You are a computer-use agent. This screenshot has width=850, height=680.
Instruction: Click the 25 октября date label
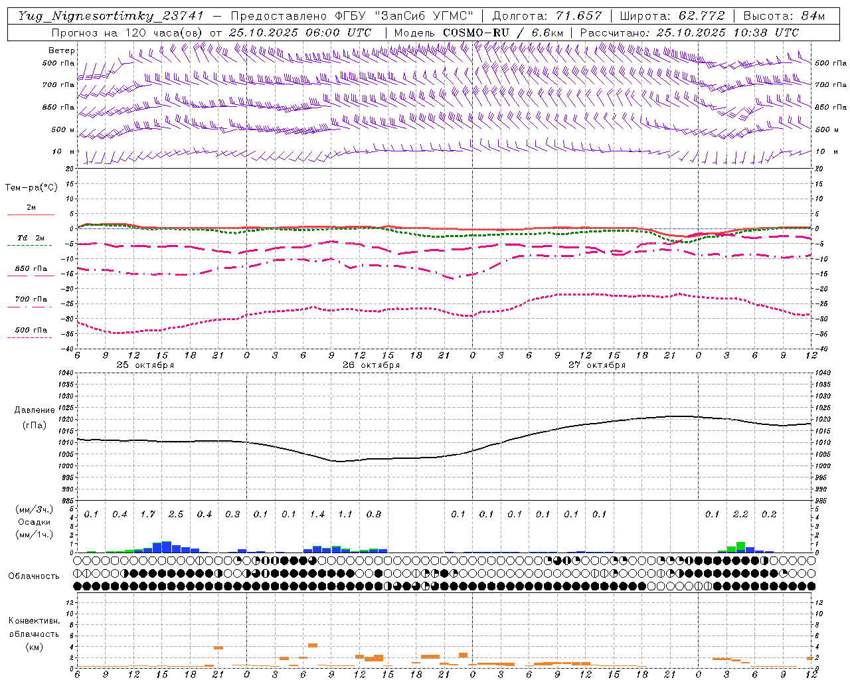(145, 365)
